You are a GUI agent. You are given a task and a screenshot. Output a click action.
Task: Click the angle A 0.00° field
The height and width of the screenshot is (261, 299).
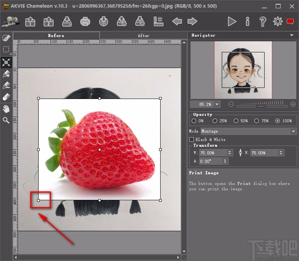tap(211, 161)
